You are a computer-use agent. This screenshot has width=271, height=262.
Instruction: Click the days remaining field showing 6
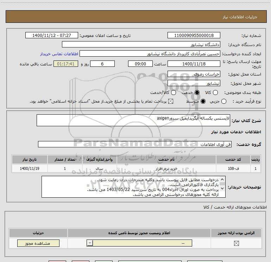[102, 64]
